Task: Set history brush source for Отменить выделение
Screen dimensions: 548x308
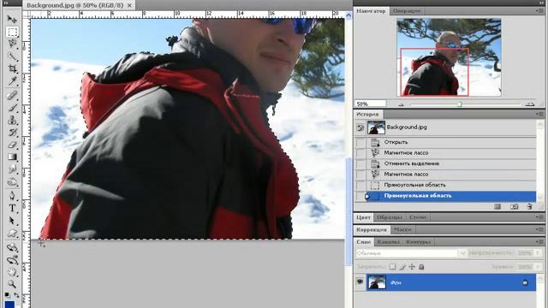Action: [x=360, y=163]
